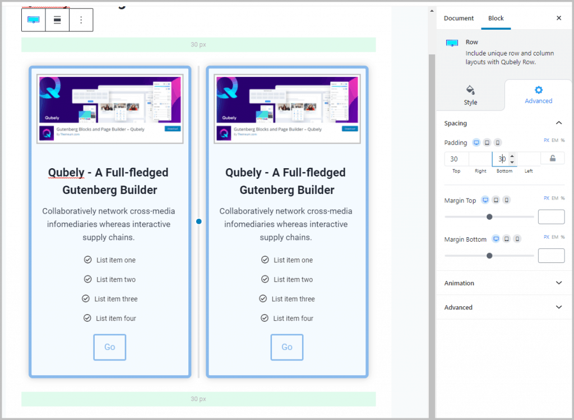This screenshot has width=574, height=420.
Task: Click the Top padding input field
Action: pyautogui.click(x=456, y=159)
